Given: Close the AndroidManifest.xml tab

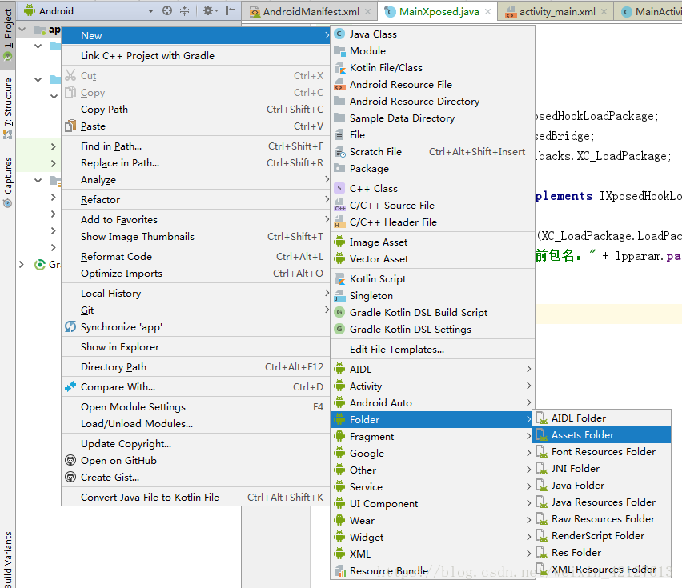Looking at the screenshot, I should (x=368, y=12).
